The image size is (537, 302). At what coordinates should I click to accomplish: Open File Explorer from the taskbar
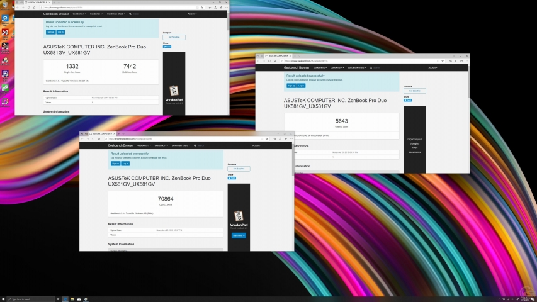tap(72, 299)
